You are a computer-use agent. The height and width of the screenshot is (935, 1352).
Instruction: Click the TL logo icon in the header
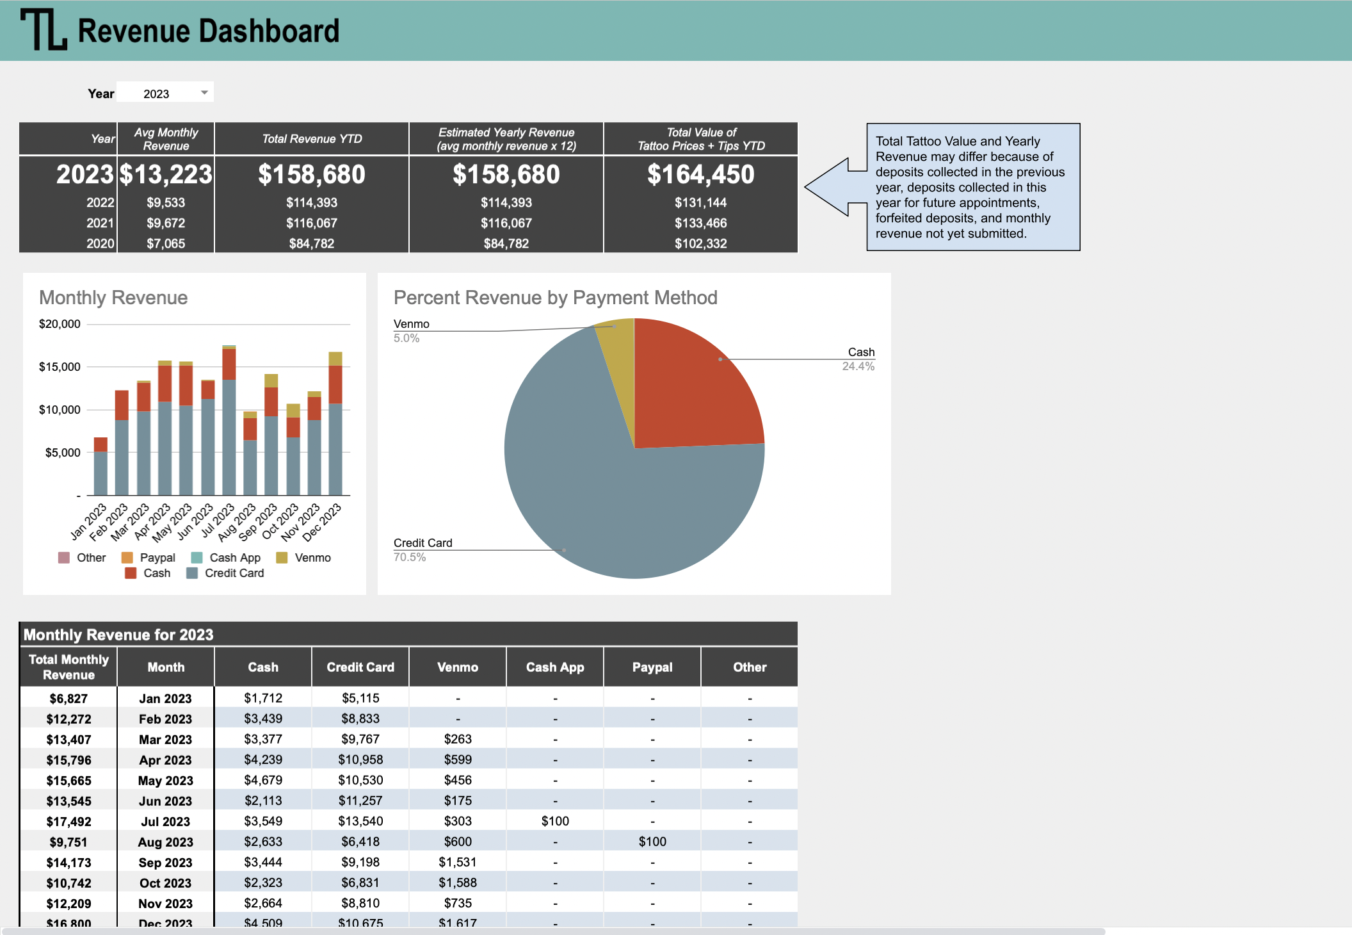click(x=44, y=29)
